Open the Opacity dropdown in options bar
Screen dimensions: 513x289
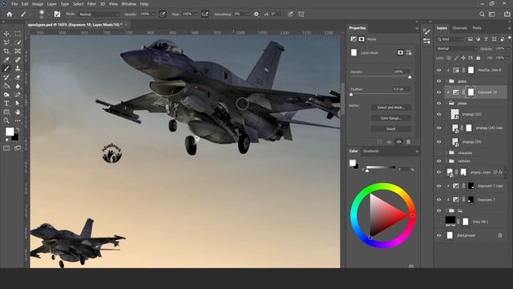[152, 14]
